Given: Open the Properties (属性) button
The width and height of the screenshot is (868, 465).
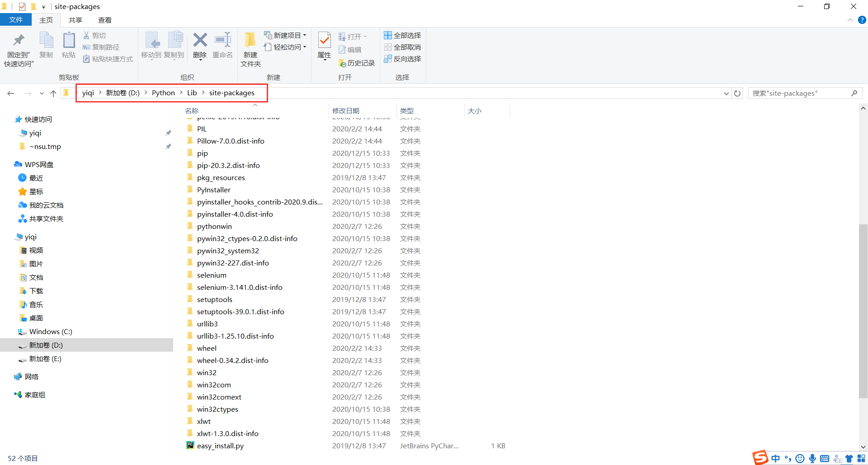Looking at the screenshot, I should coord(324,45).
